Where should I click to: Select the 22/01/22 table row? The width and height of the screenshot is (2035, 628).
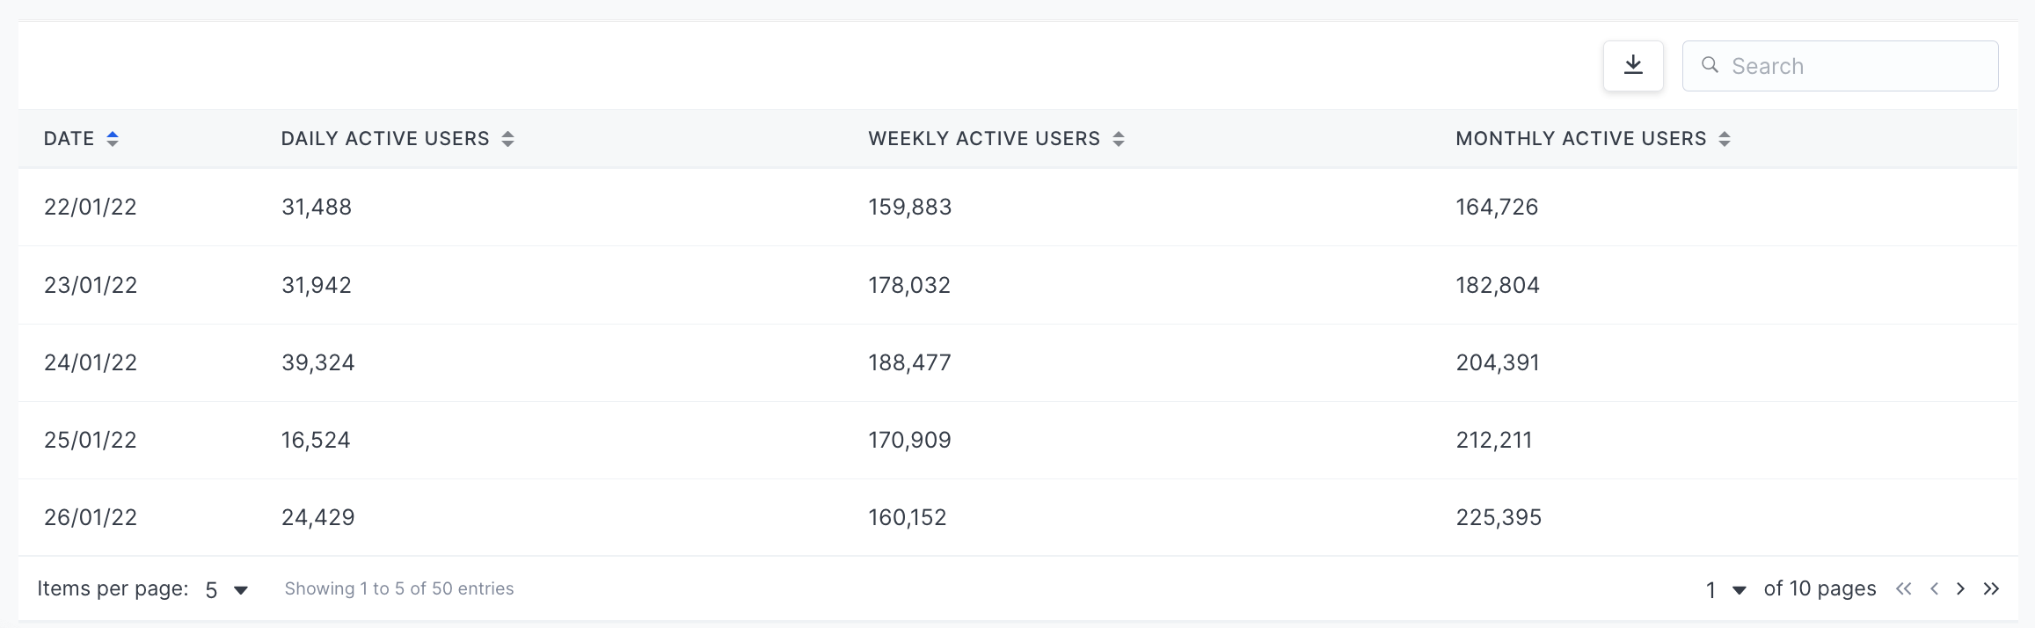pos(1017,208)
